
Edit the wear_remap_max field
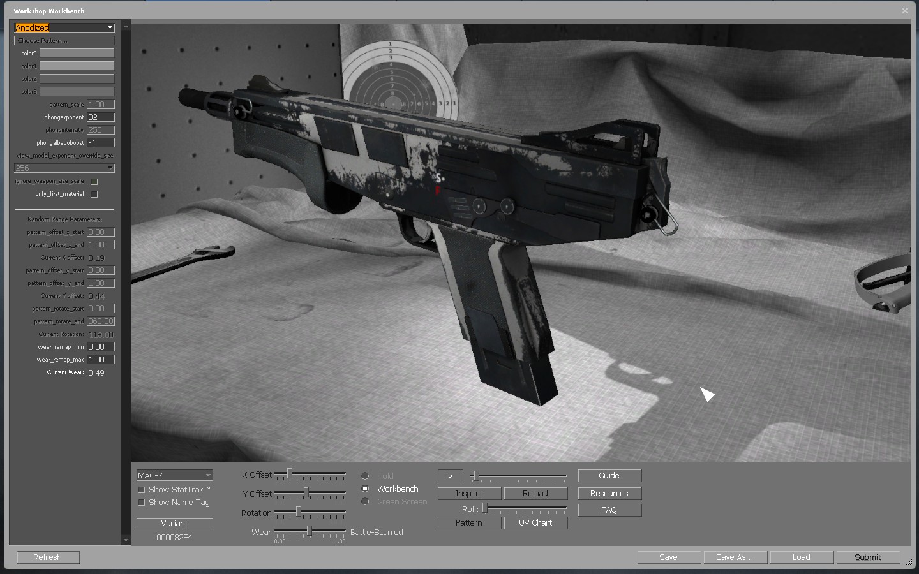tap(101, 359)
